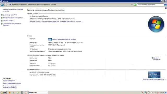
Task: Click the Все элементы панели управления breadcrumb
Action: [x=38, y=5]
